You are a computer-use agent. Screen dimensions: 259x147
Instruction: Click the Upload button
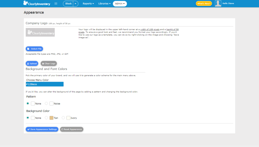(x=32, y=64)
